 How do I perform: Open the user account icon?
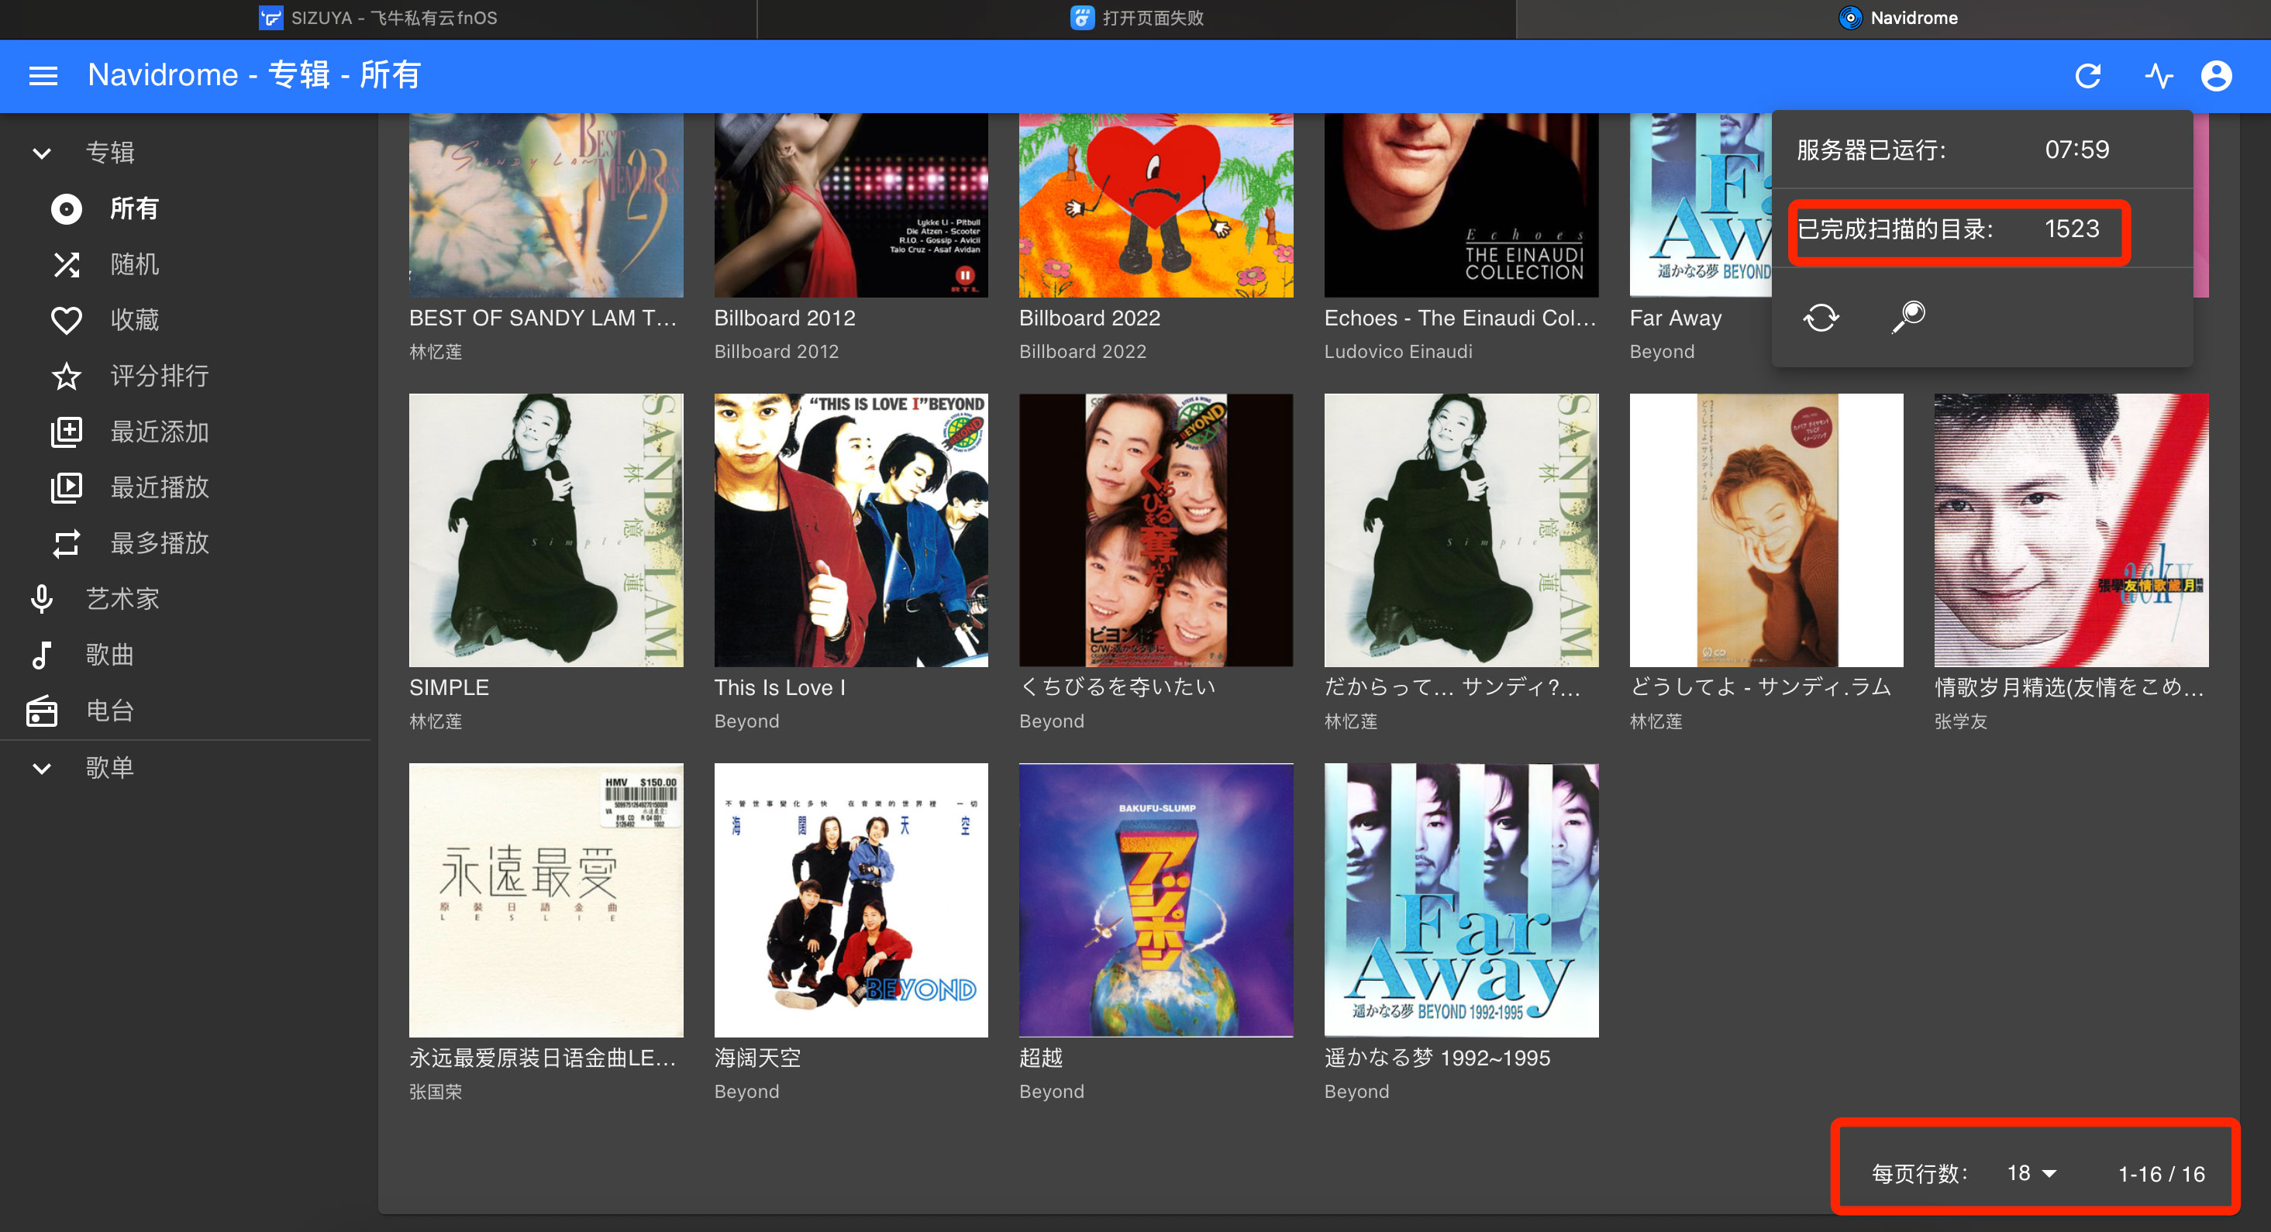coord(2215,76)
